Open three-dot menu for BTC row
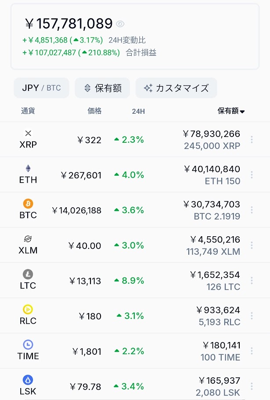Image resolution: width=270 pixels, height=400 pixels. (x=252, y=210)
